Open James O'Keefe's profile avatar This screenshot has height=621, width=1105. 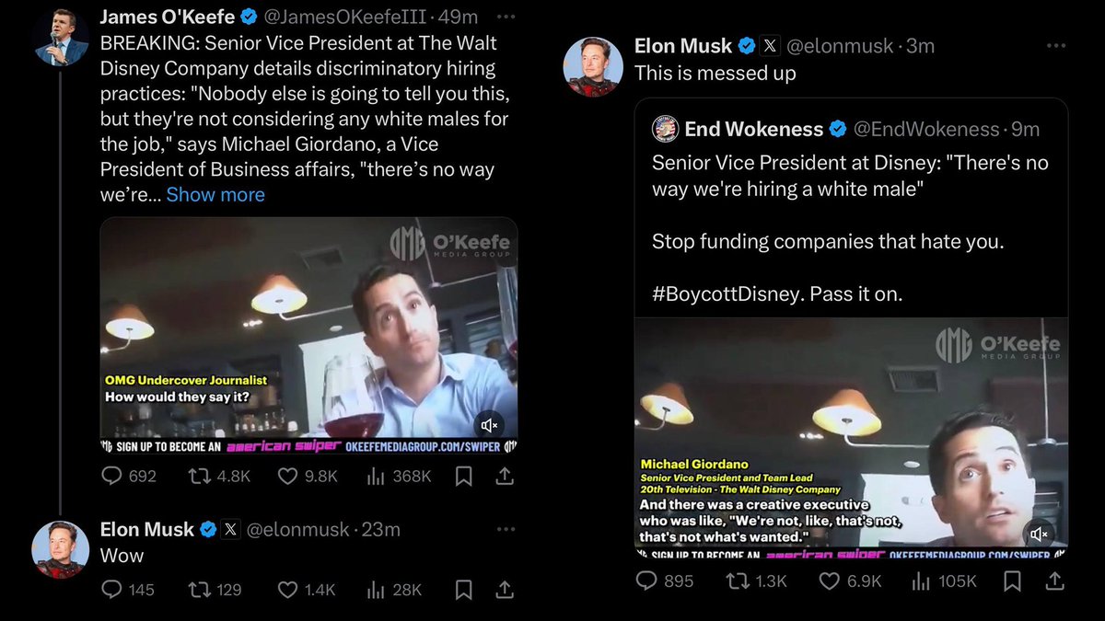62,39
